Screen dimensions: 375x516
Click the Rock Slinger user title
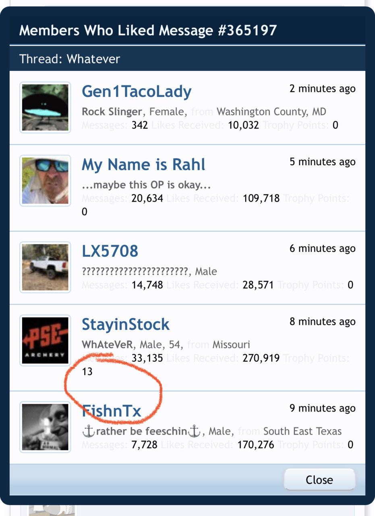[112, 112]
